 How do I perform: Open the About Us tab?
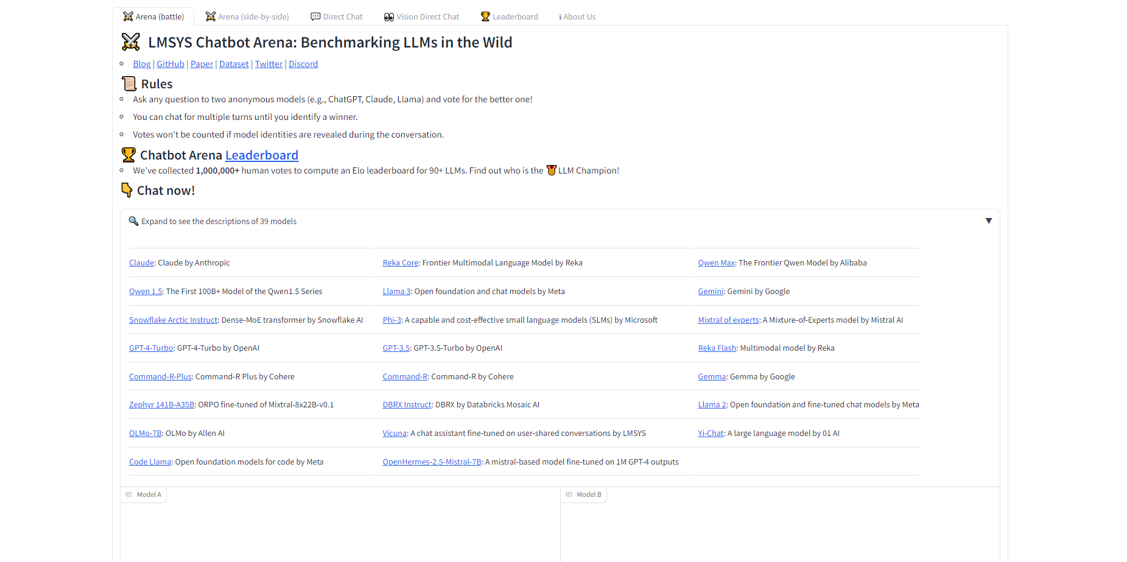point(577,16)
